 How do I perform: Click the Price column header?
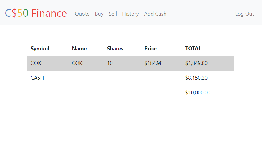[x=150, y=49]
